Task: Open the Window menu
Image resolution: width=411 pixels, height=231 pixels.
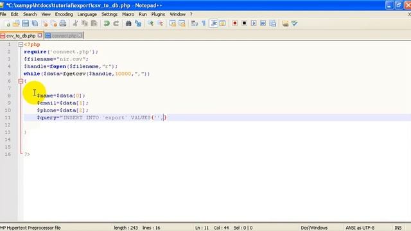Action: pyautogui.click(x=177, y=14)
